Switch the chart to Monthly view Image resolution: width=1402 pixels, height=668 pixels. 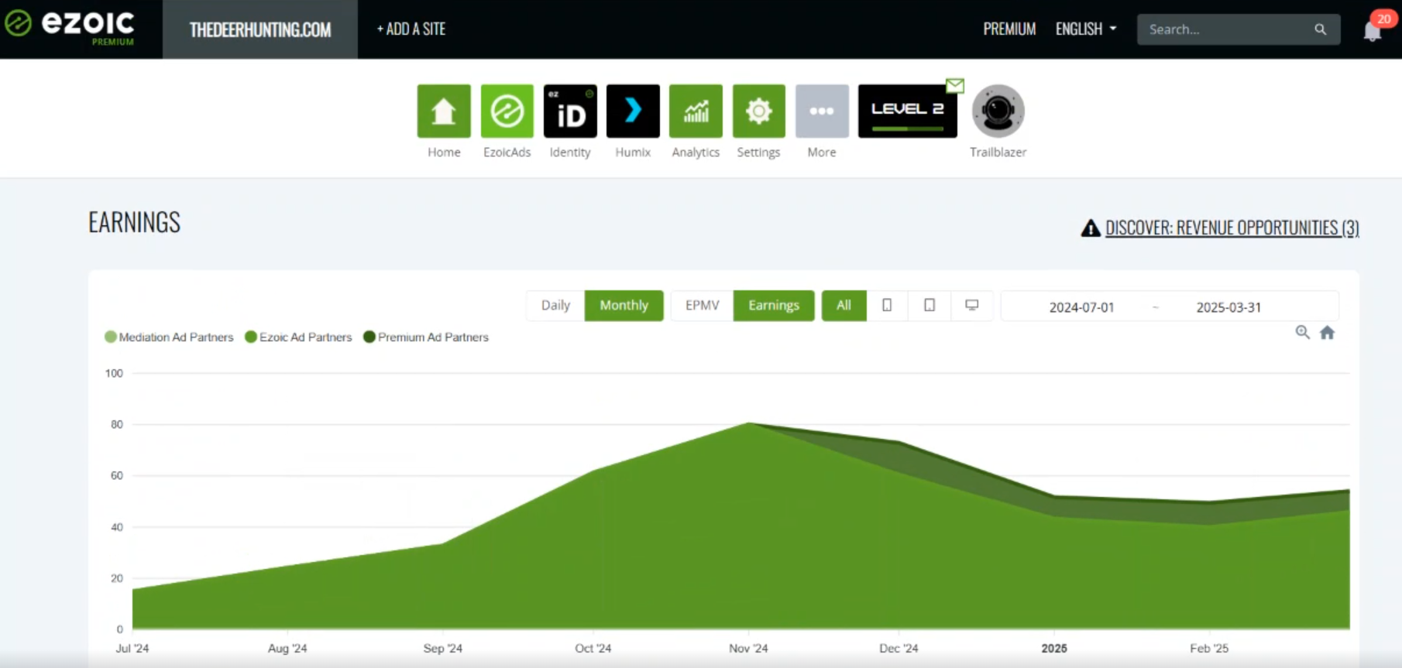pyautogui.click(x=624, y=305)
